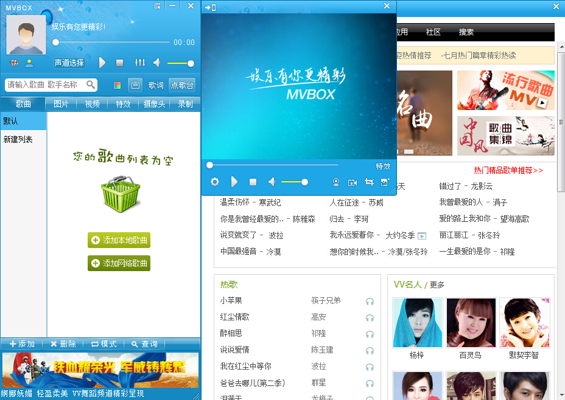Open 七月热门篇章精彩热读 link

click(479, 55)
